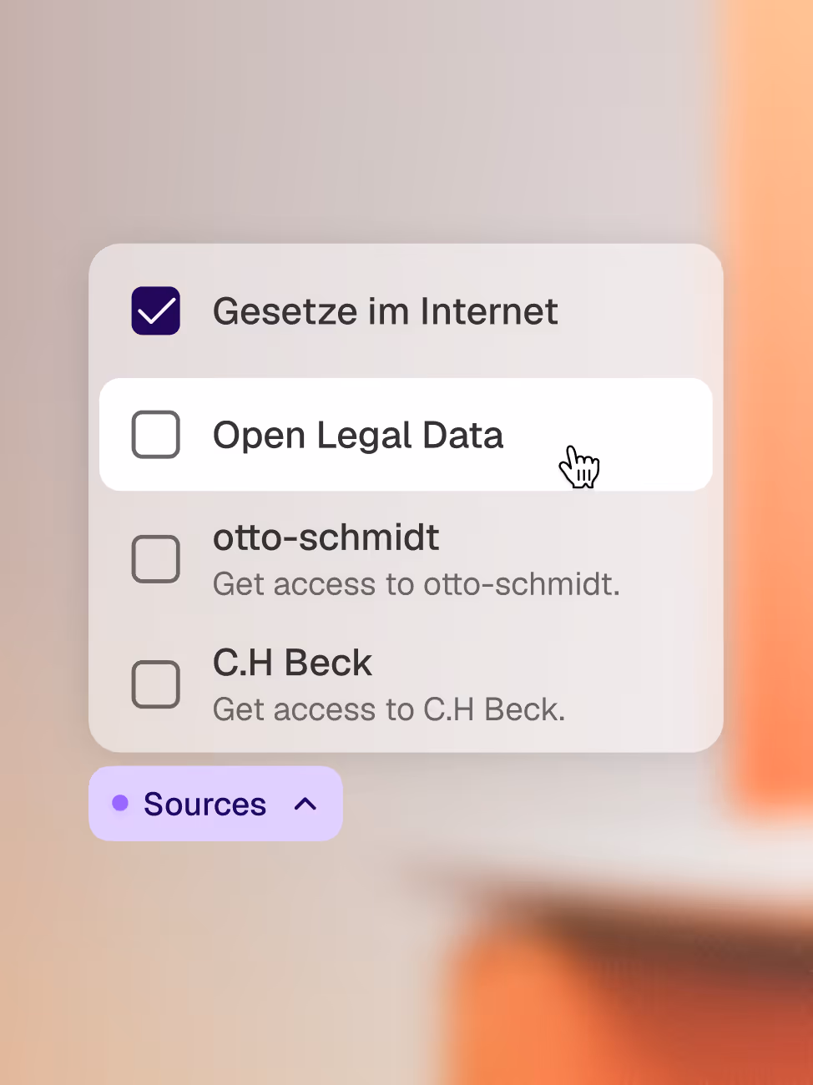This screenshot has width=813, height=1085.
Task: Select the Gesetze im Internet menu entry
Action: [386, 310]
